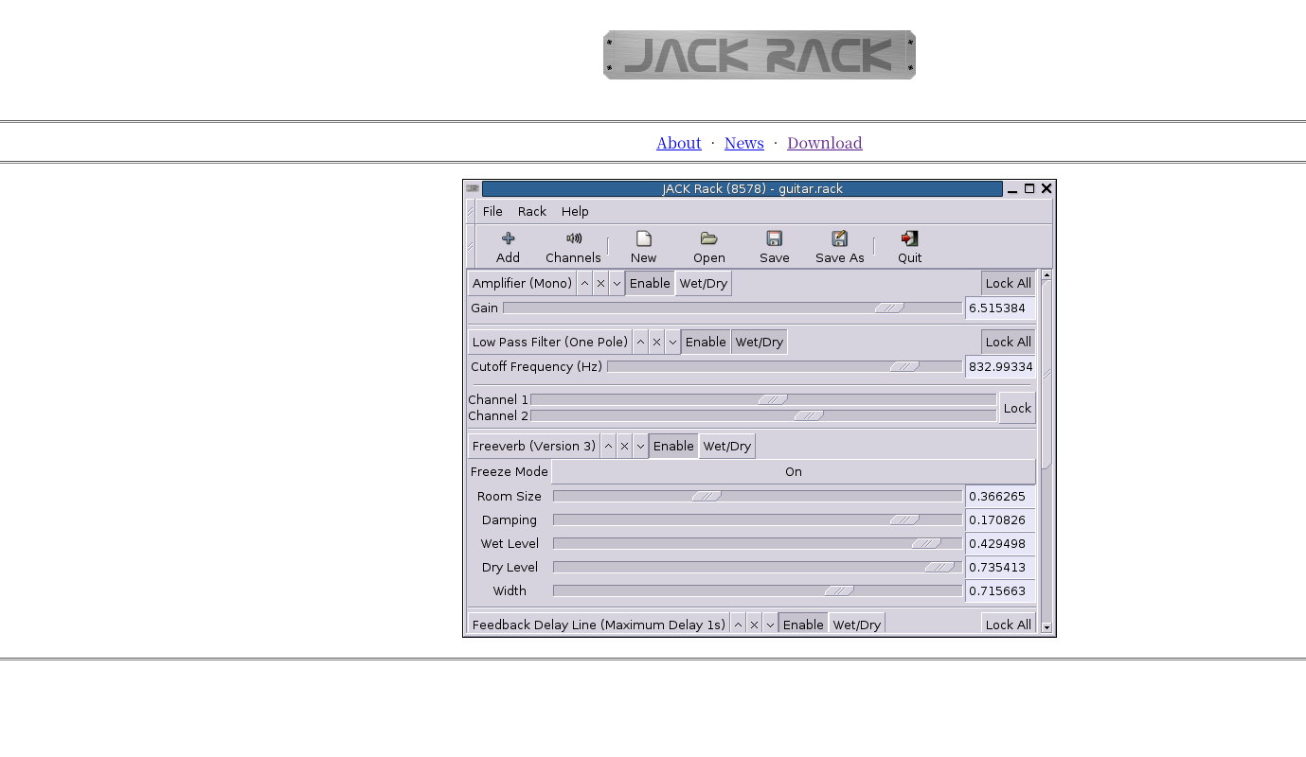Toggle Wet/Dry on Freeverb (Version 3)
This screenshot has width=1306, height=757.
click(727, 446)
